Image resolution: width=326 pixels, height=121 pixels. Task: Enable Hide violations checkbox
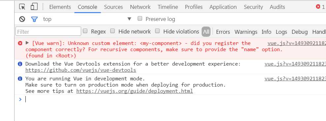pyautogui.click(x=157, y=31)
